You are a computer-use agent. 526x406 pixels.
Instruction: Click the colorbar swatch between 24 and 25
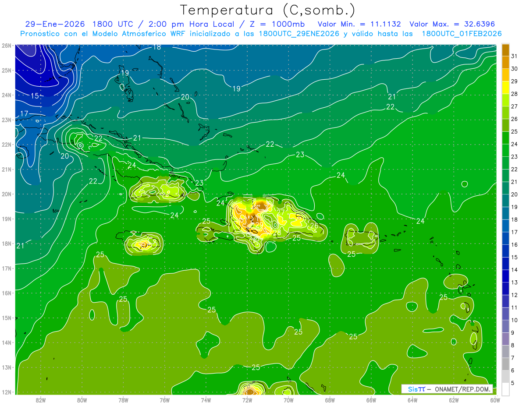click(x=505, y=138)
